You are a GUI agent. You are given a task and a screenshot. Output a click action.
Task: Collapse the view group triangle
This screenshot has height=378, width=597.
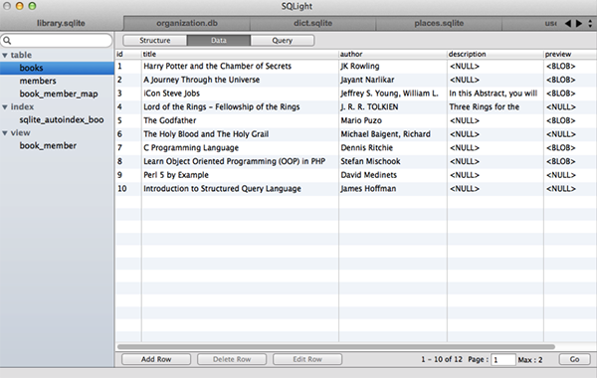coord(5,133)
